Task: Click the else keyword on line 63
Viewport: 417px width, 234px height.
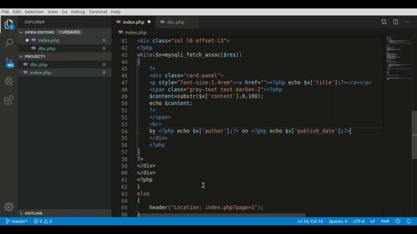Action: pyautogui.click(x=143, y=194)
